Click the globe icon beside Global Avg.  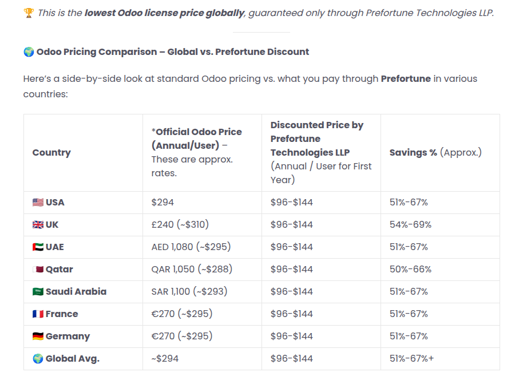tap(38, 358)
